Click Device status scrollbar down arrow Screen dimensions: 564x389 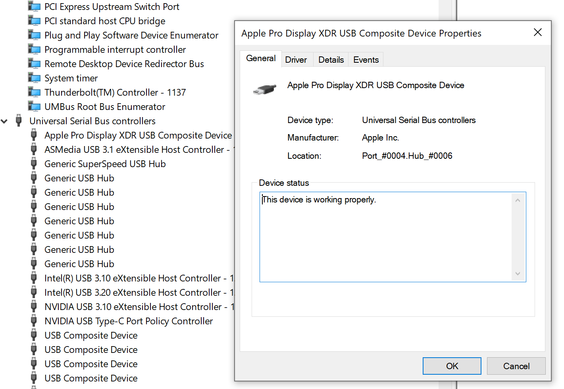[518, 273]
